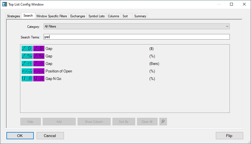Click the cyan Gap N Go filter icon
The height and width of the screenshot is (144, 251).
pyautogui.click(x=27, y=79)
